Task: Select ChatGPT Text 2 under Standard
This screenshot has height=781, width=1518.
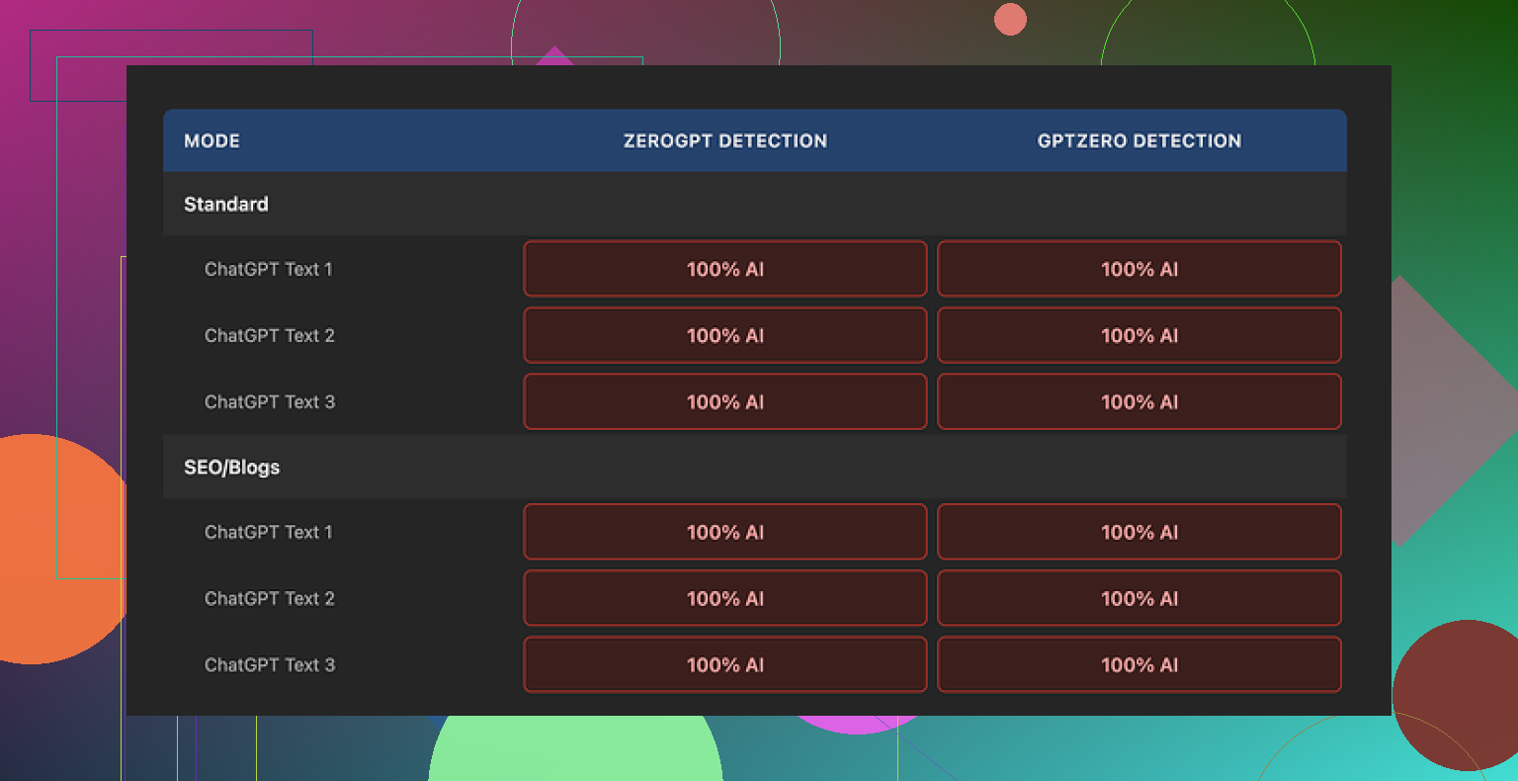Action: point(269,335)
